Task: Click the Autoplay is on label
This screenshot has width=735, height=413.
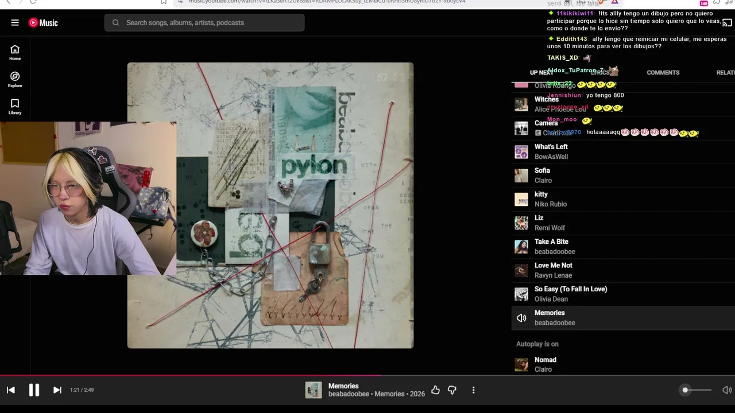Action: coord(537,344)
